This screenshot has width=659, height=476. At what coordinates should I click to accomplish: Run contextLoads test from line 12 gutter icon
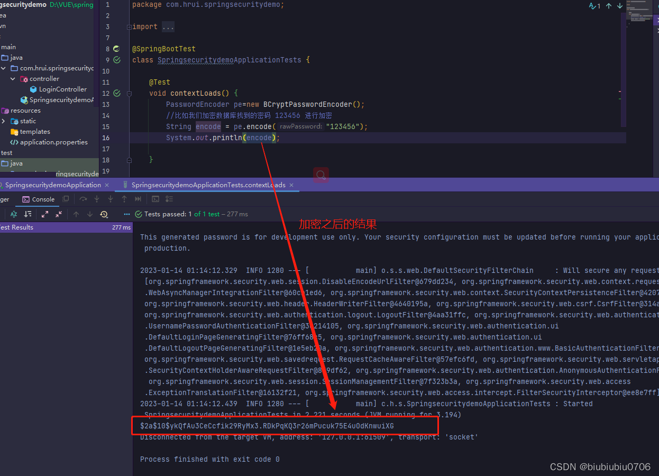[117, 93]
